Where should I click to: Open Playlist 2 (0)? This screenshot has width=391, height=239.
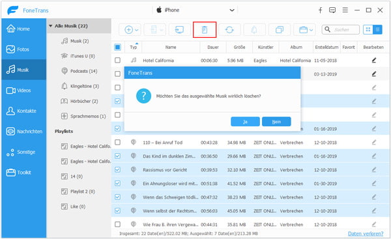click(x=78, y=191)
